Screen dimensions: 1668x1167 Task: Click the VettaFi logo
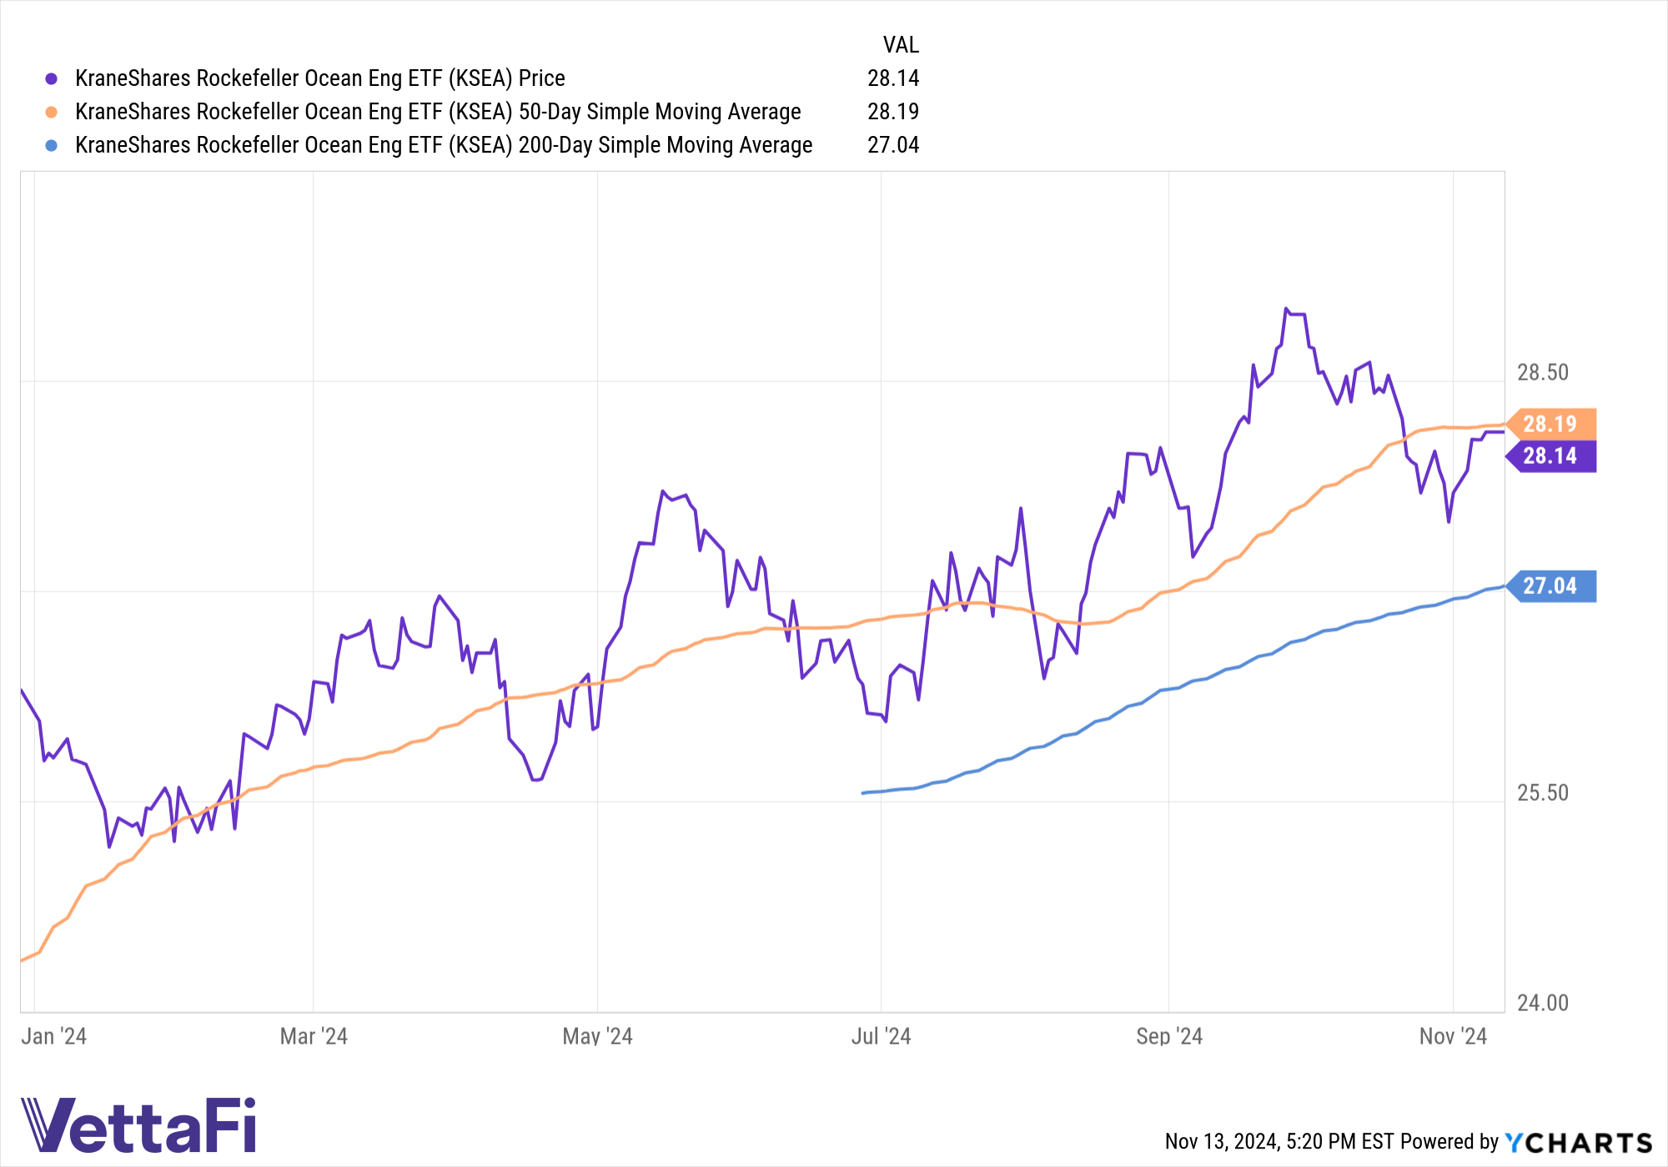point(138,1125)
